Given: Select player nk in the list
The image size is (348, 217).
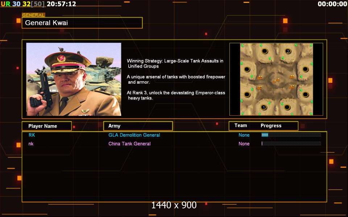Looking at the screenshot, I should pyautogui.click(x=31, y=144).
